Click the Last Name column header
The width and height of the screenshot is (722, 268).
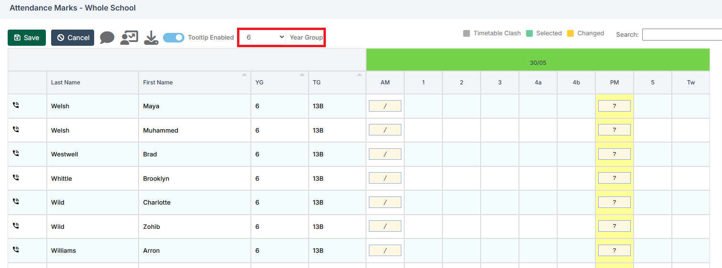click(65, 82)
